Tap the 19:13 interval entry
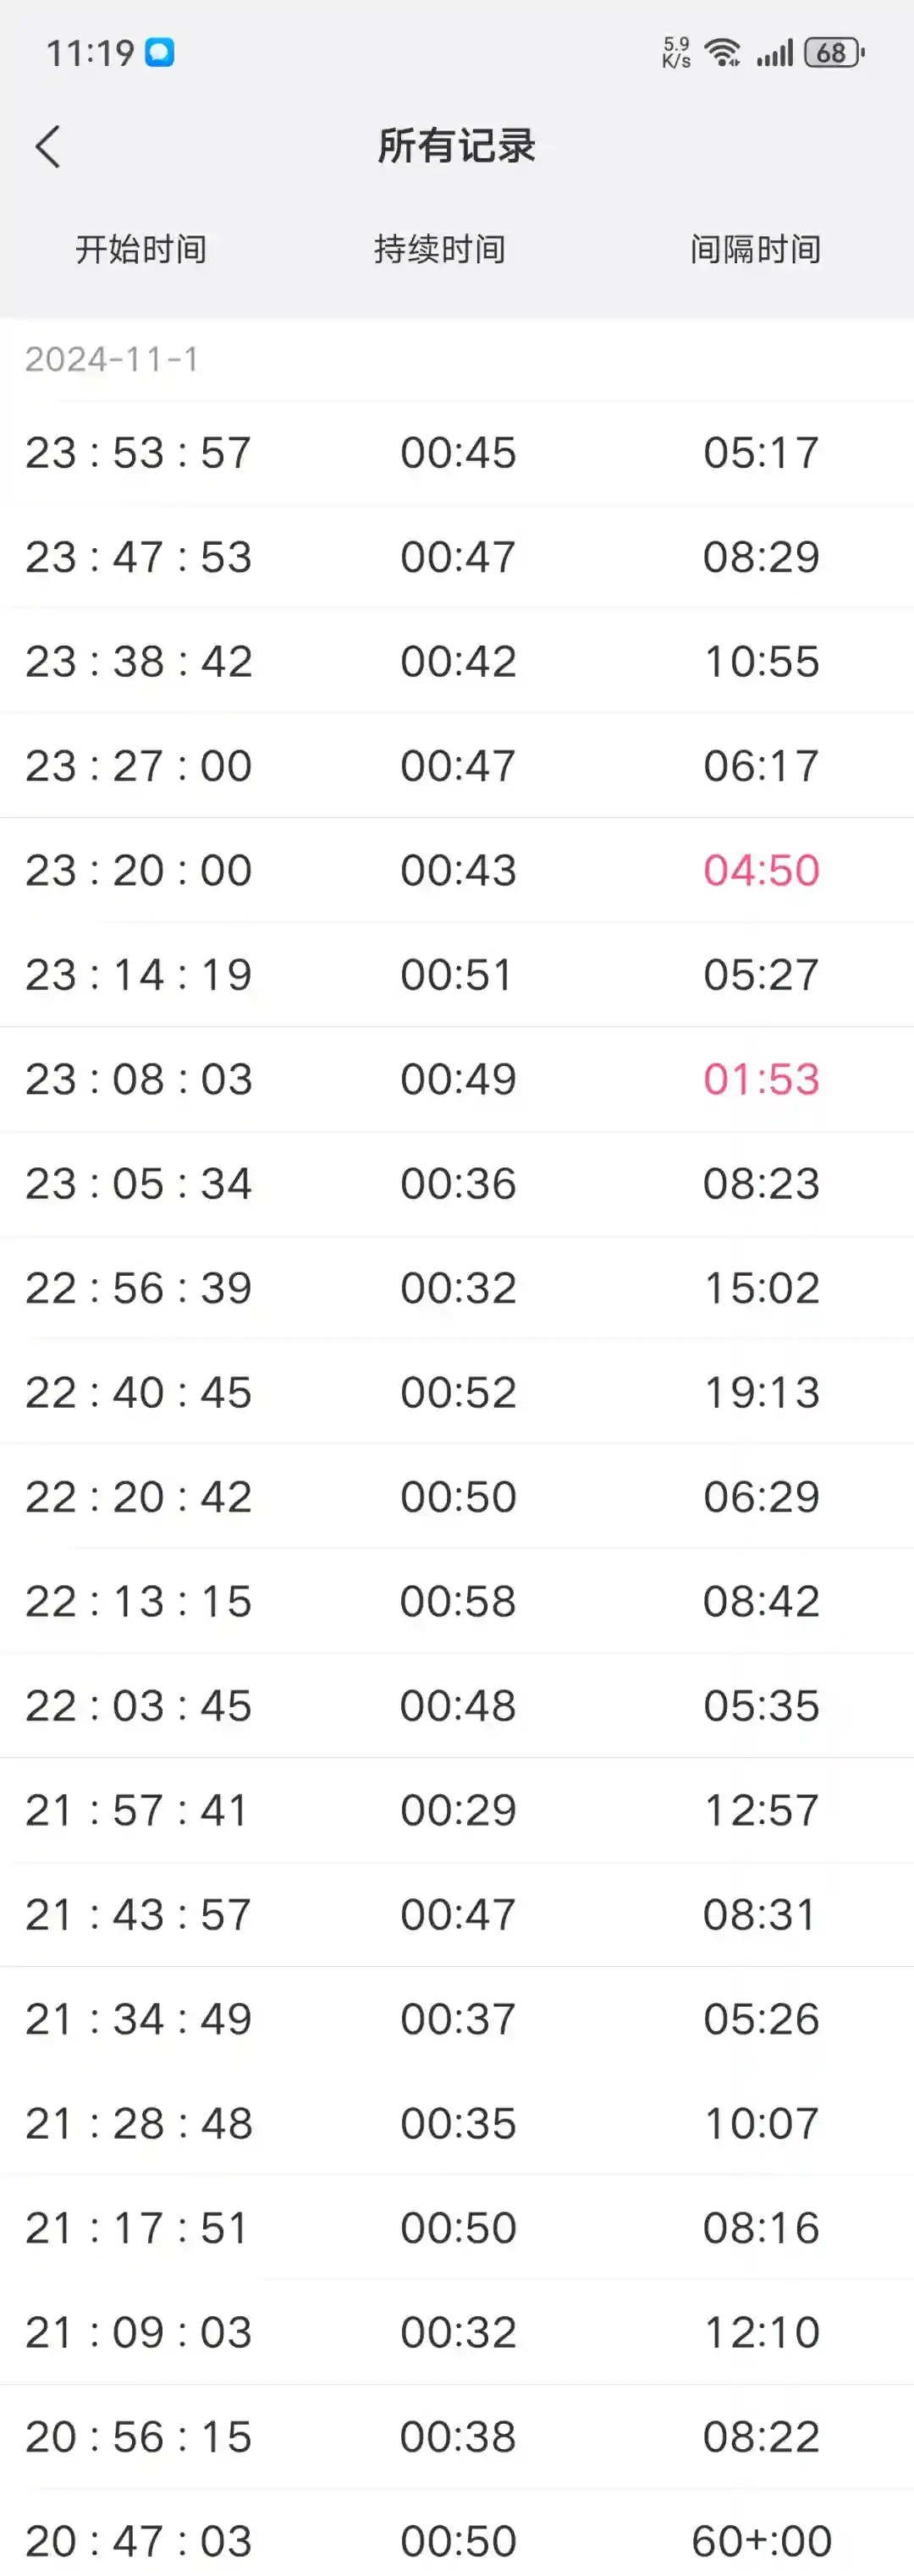 (x=761, y=1393)
